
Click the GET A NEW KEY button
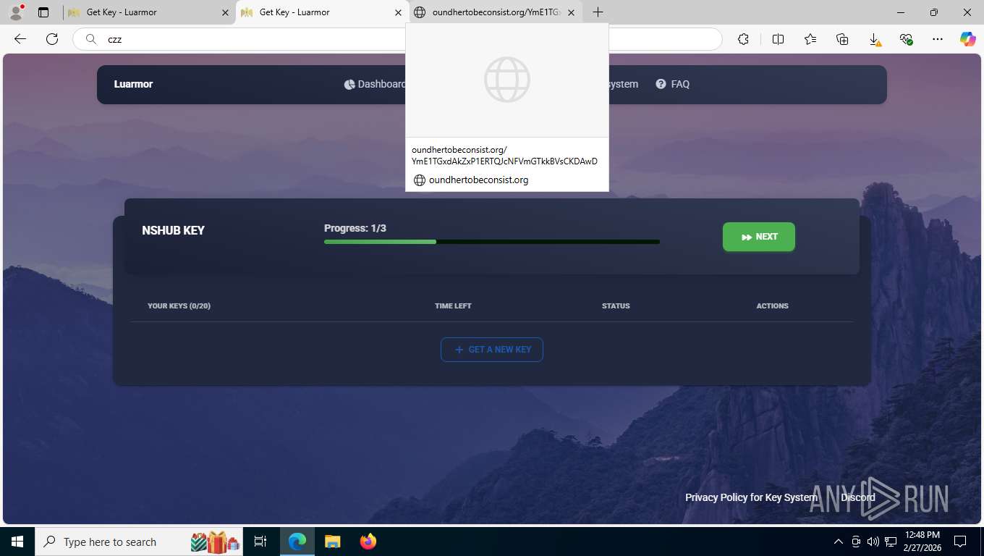492,350
